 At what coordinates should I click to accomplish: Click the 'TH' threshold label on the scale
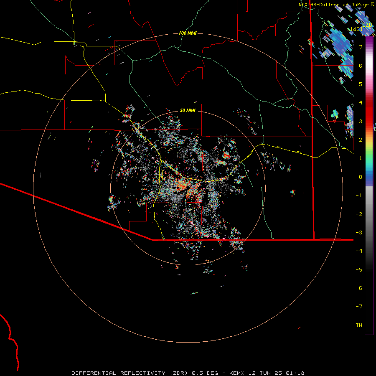359,325
